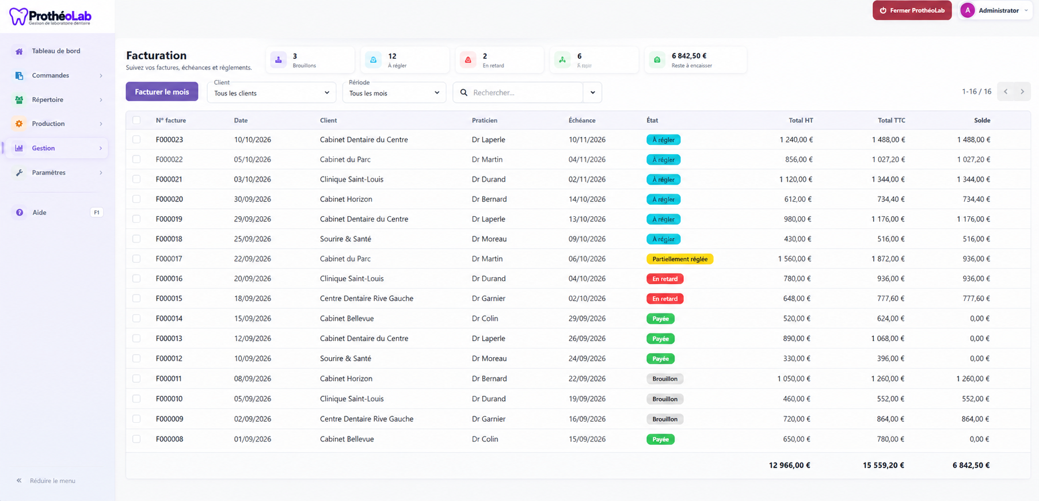The image size is (1039, 501).
Task: Go to next page arrow
Action: coord(1022,91)
